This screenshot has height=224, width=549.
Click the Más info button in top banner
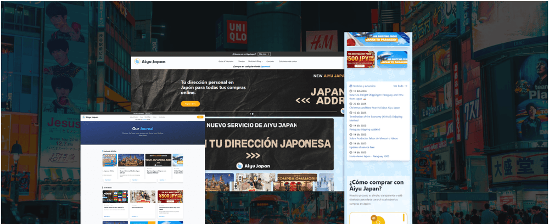click(x=264, y=54)
